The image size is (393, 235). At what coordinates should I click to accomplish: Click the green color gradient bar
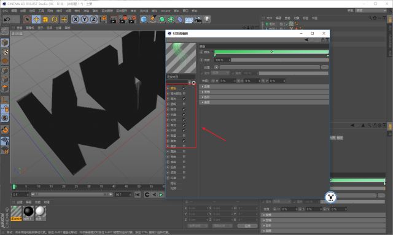(271, 52)
